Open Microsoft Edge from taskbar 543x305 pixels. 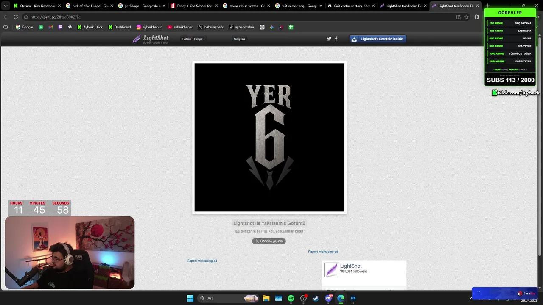click(x=341, y=298)
